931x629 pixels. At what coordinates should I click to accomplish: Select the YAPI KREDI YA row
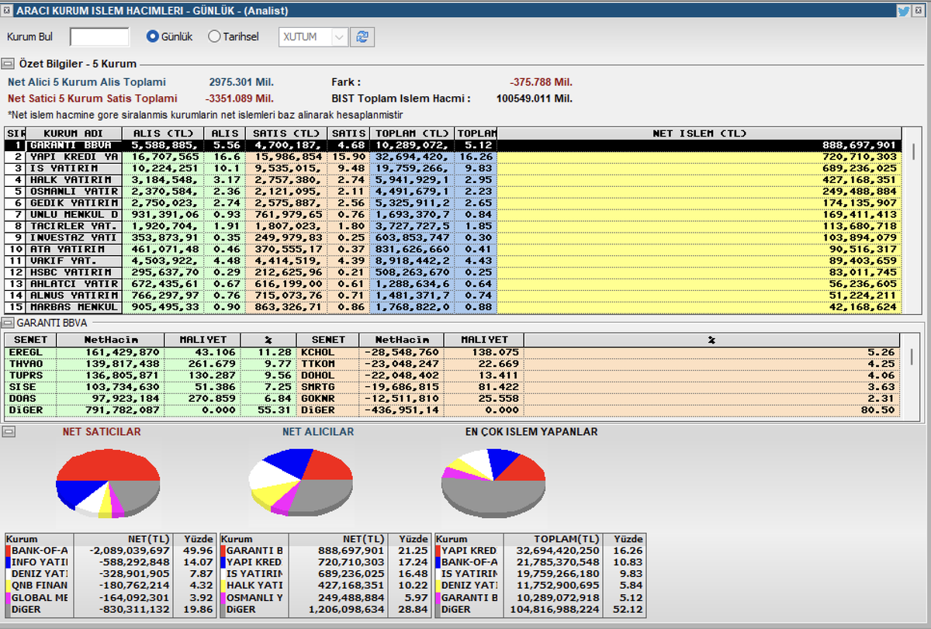tap(453, 157)
